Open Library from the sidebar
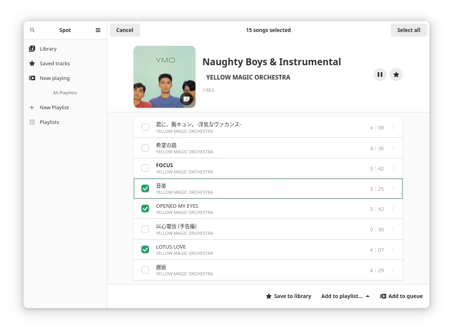 pyautogui.click(x=48, y=49)
